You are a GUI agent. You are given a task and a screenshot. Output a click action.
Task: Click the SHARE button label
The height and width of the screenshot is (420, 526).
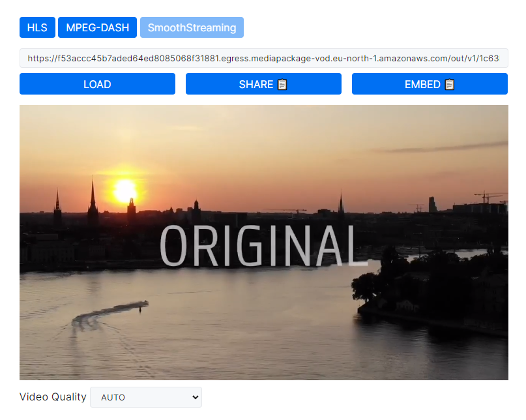coord(256,84)
